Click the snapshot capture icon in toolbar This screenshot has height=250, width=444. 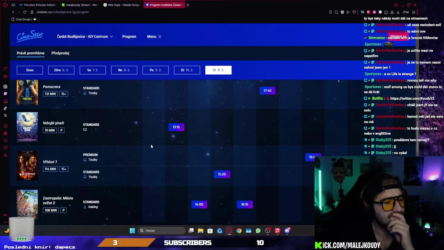click(336, 12)
